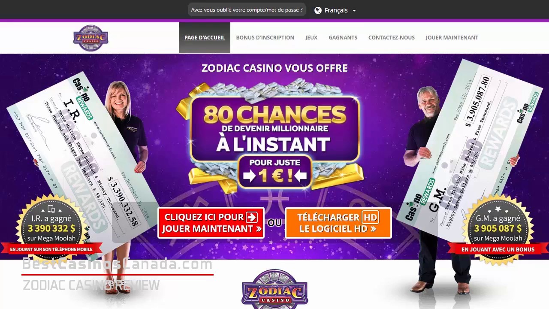Click the G.M. winner cheque image
Viewport: 549px width, 309px height.
[x=472, y=146]
